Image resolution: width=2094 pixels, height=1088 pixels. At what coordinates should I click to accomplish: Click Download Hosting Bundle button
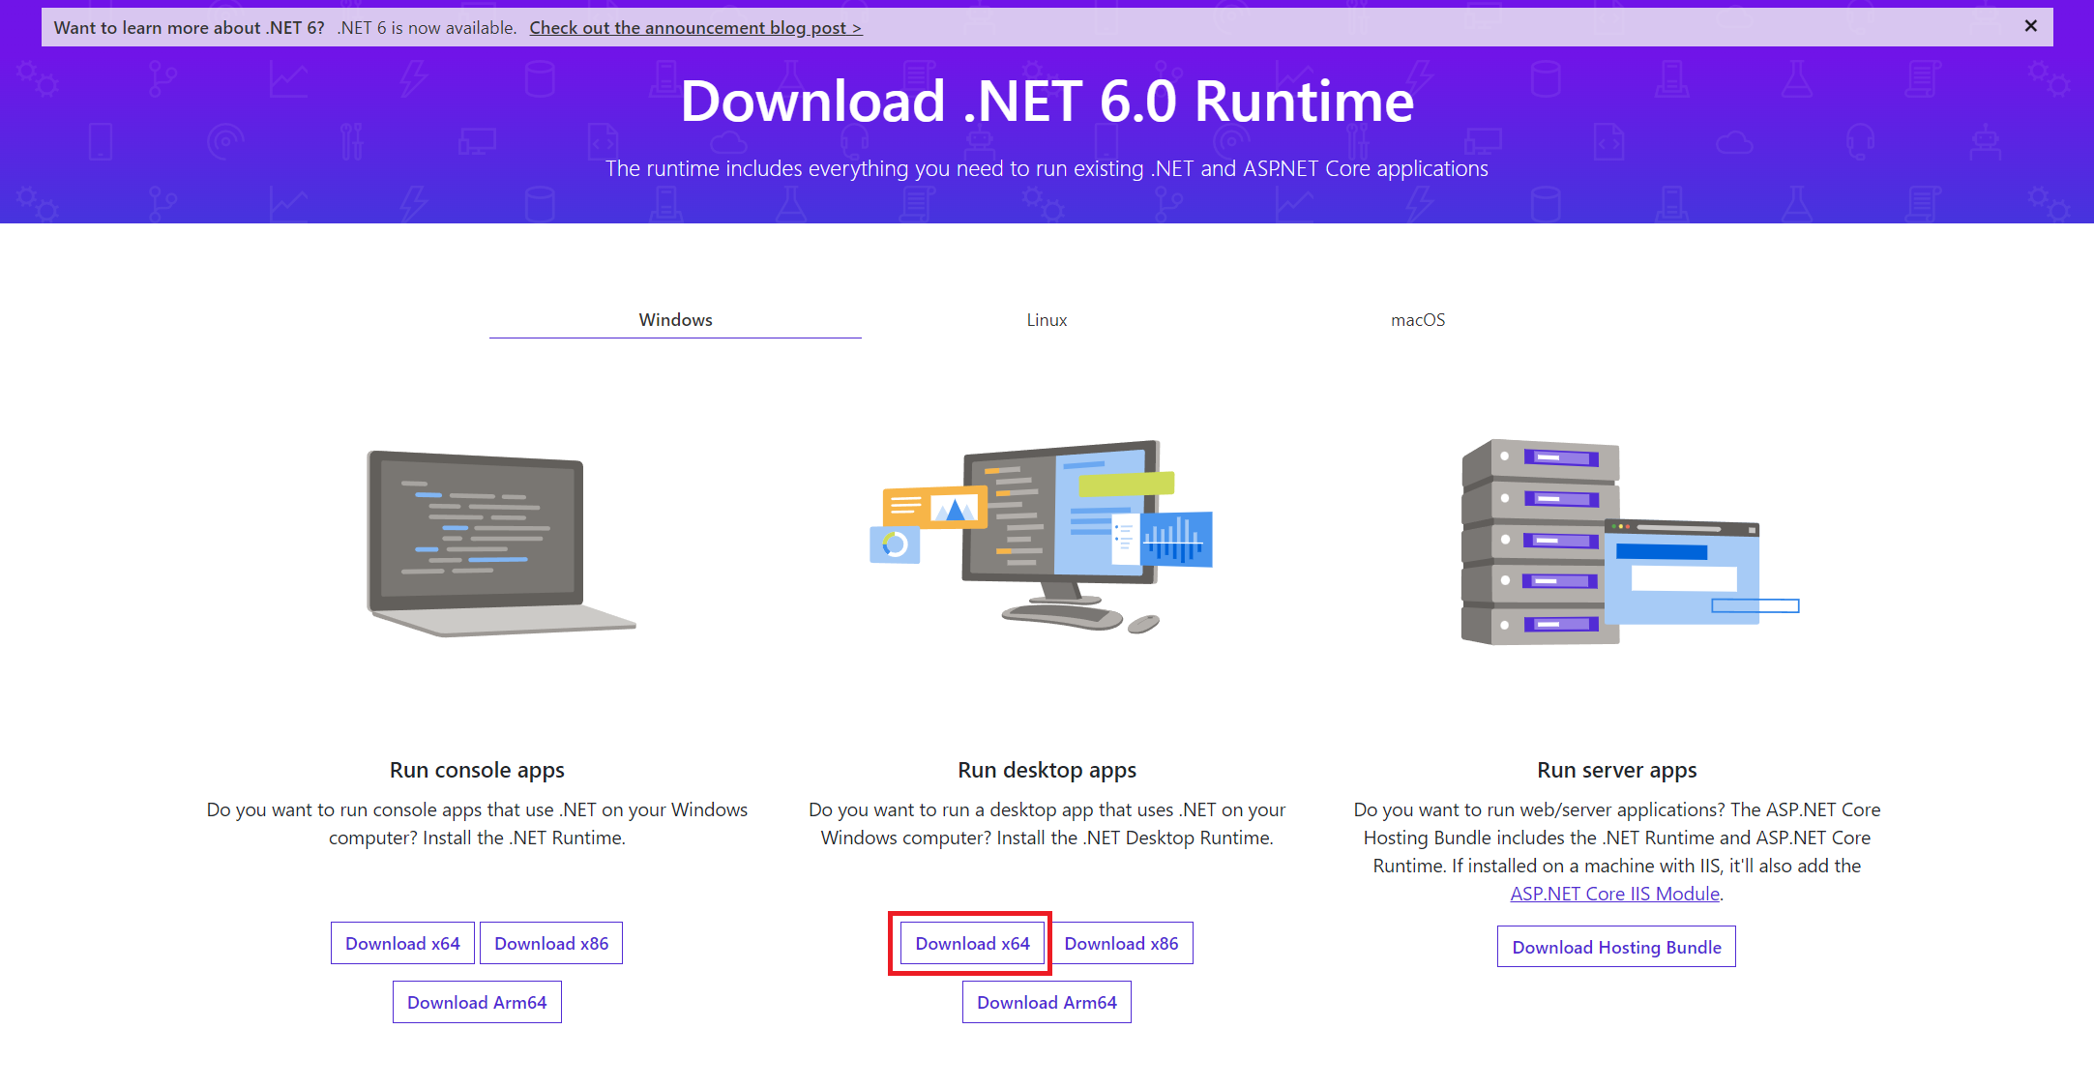[x=1616, y=947]
